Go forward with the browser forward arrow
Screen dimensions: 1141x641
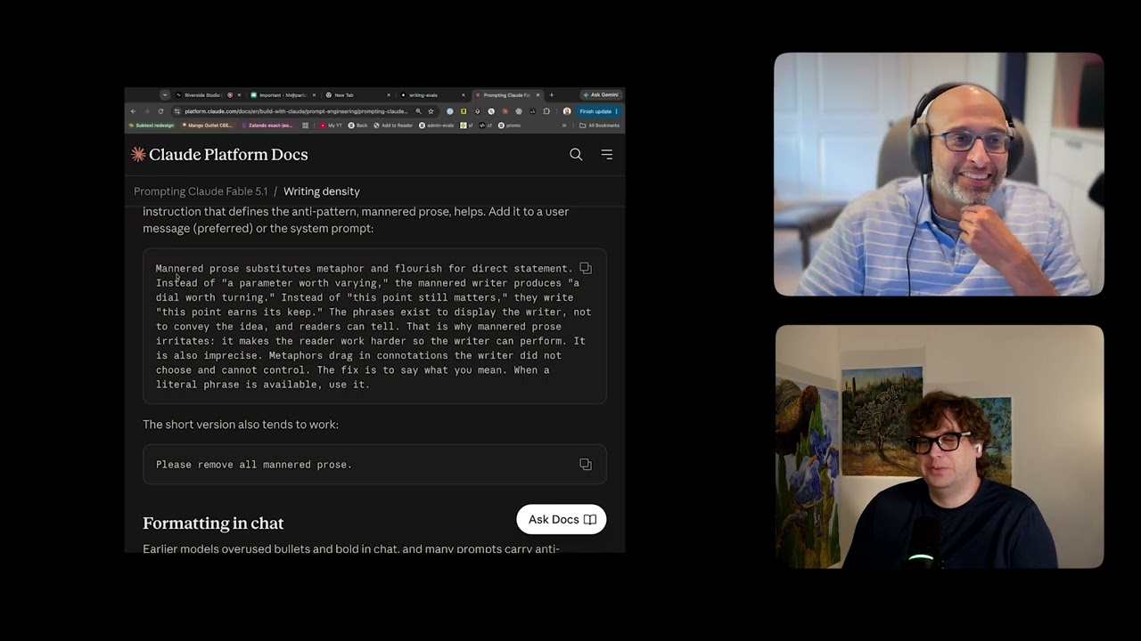[x=147, y=111]
